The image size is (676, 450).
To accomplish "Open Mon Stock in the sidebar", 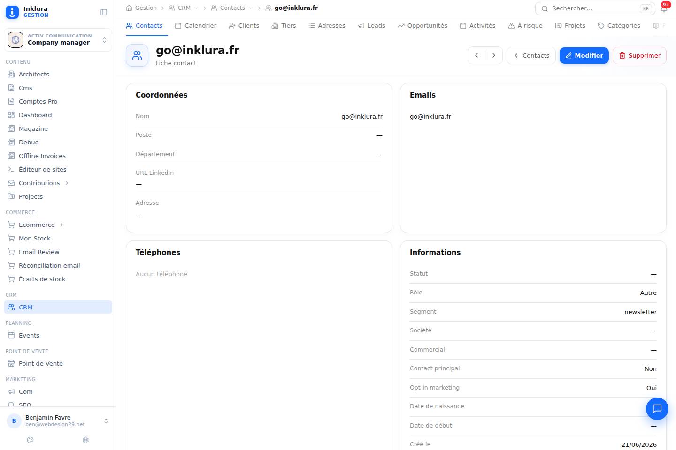I will click(58, 238).
